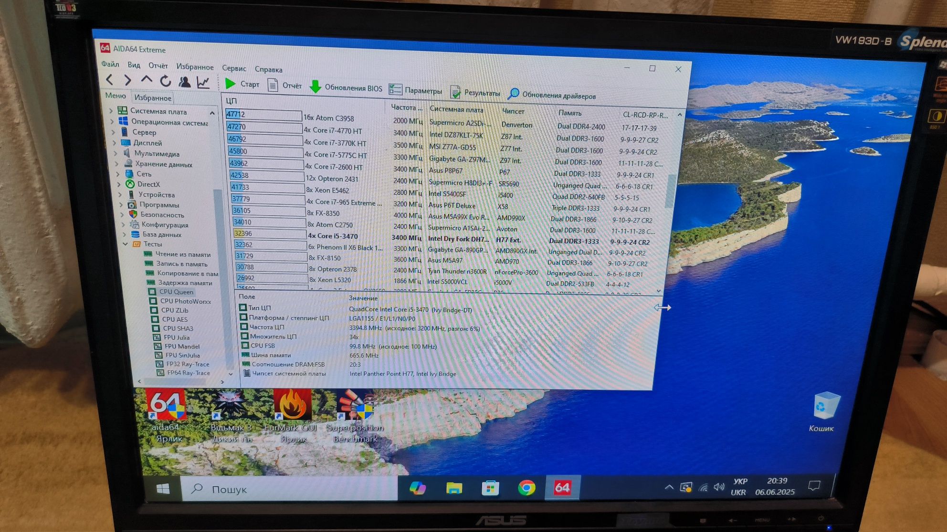Switch to the Меню tab
Screen dimensions: 947x532
click(116, 96)
